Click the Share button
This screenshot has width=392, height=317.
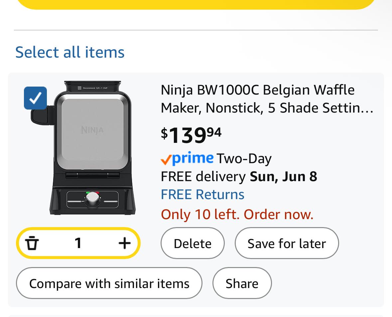[x=242, y=283]
